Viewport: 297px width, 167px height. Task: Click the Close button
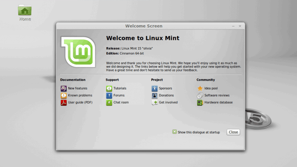click(233, 132)
